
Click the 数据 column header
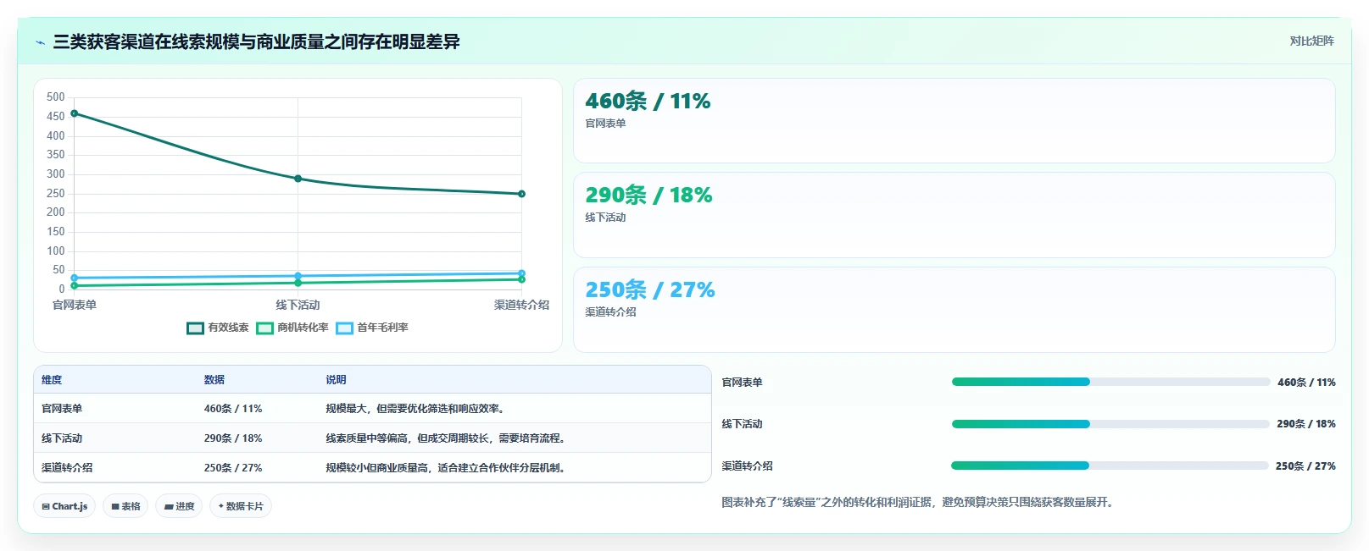[x=214, y=380]
